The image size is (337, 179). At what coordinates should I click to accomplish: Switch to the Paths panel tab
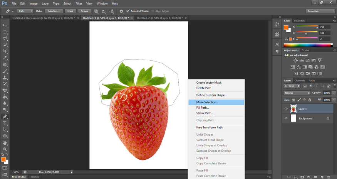[312, 80]
